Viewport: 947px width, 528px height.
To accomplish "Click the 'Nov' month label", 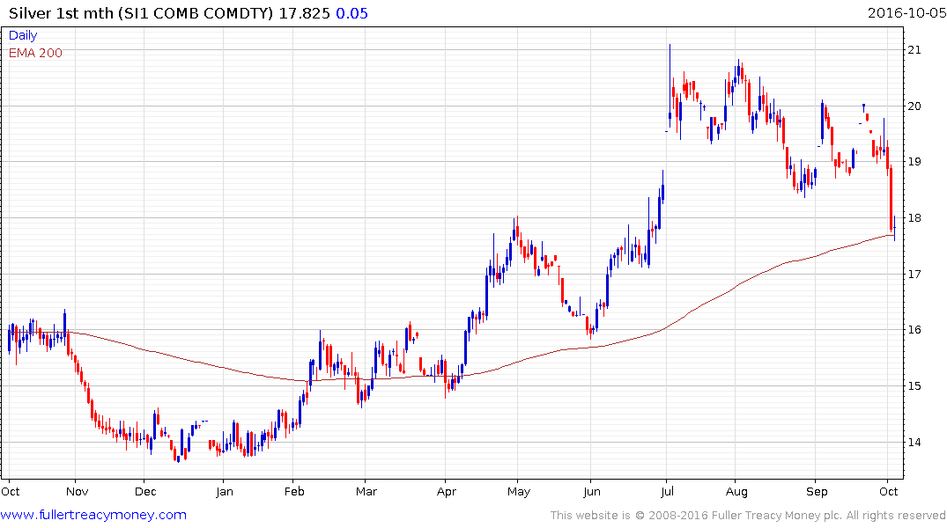I will click(x=78, y=491).
